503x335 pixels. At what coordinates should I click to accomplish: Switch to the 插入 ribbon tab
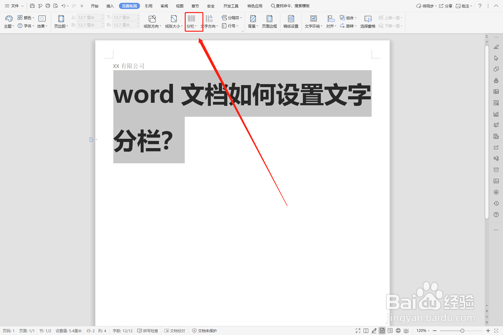(x=110, y=6)
